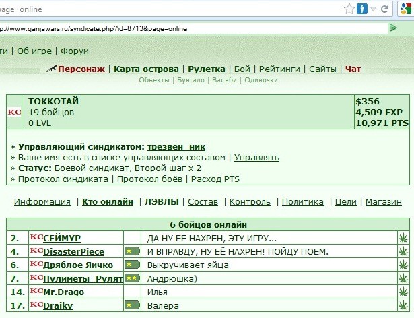Open the Карта острова section
The image size is (414, 318).
146,69
